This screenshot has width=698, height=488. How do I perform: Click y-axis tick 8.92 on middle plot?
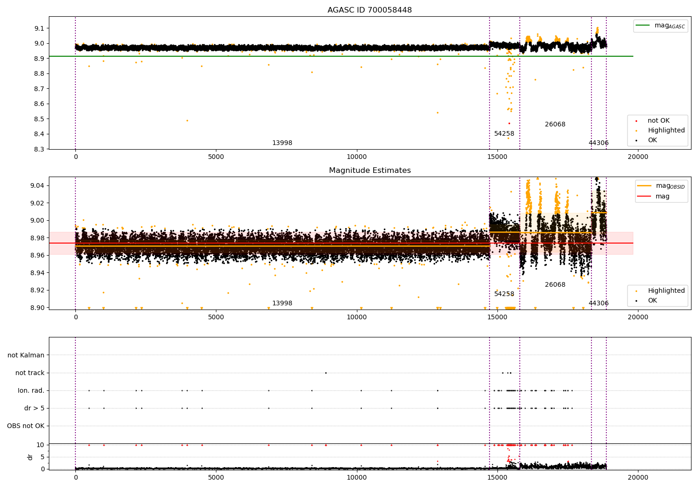(x=37, y=290)
